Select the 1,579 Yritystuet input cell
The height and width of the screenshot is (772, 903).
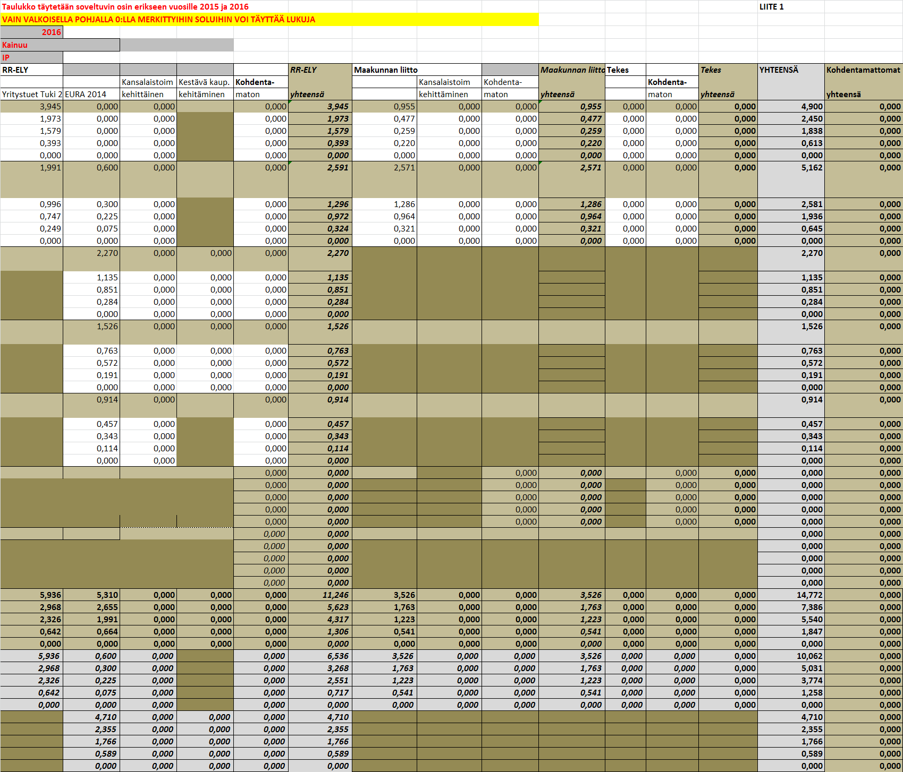[x=31, y=131]
